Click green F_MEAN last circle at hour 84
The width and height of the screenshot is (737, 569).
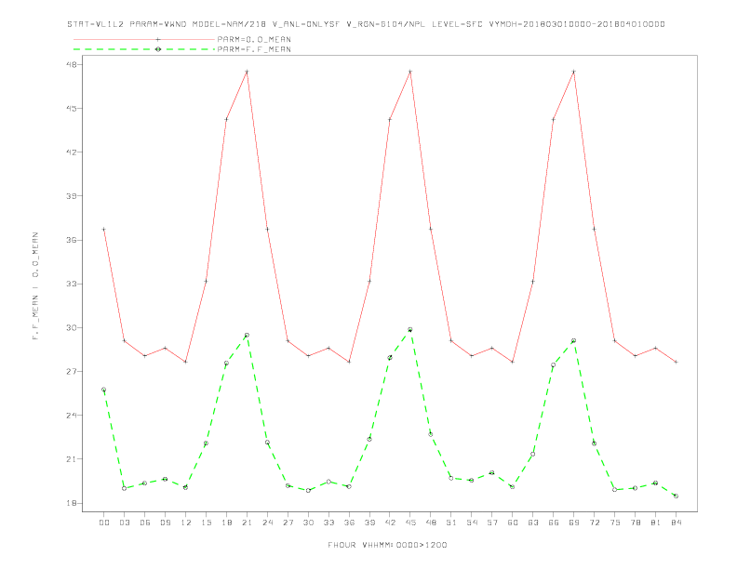676,496
